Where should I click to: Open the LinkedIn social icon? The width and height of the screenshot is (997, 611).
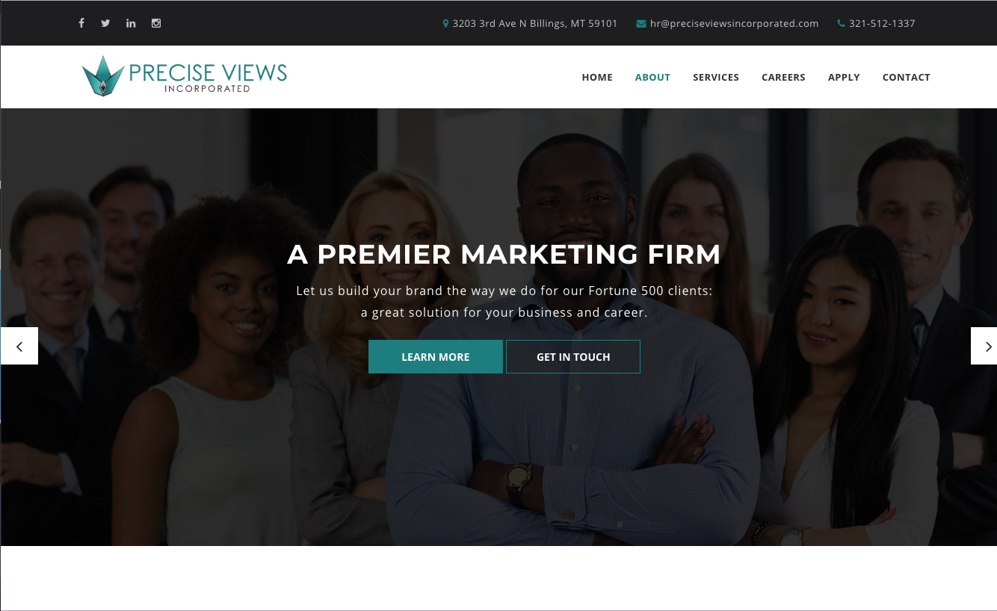131,23
